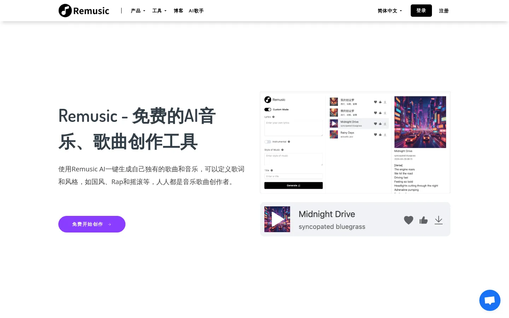
Task: Click the thumbs-up icon in the Midnight Drive song list row
Action: tap(380, 124)
